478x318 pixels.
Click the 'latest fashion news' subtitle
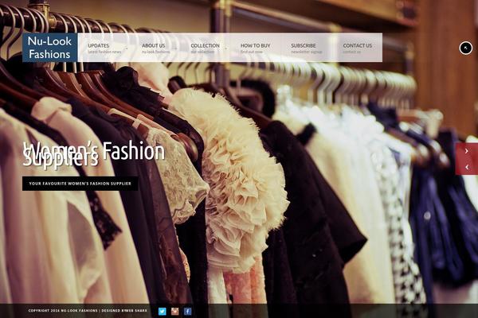click(x=104, y=52)
